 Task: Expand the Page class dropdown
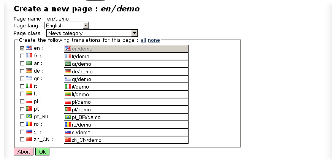(134, 33)
